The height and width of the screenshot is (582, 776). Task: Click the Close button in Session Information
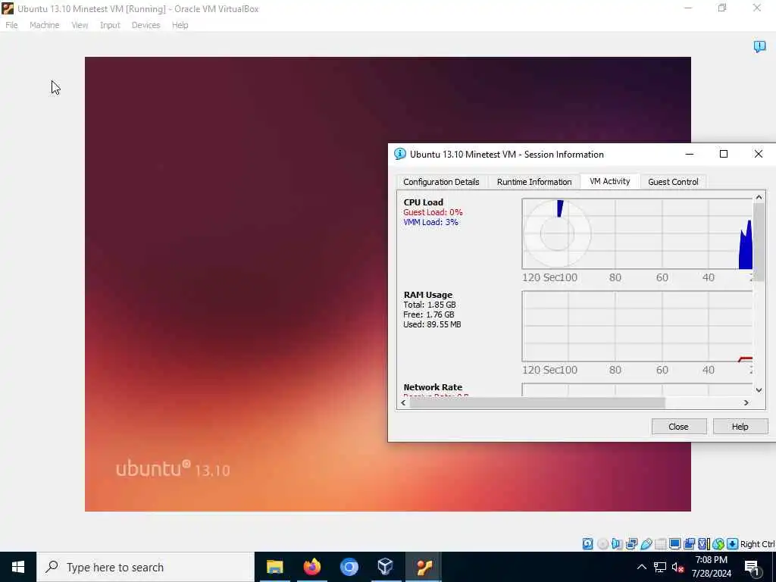coord(678,427)
